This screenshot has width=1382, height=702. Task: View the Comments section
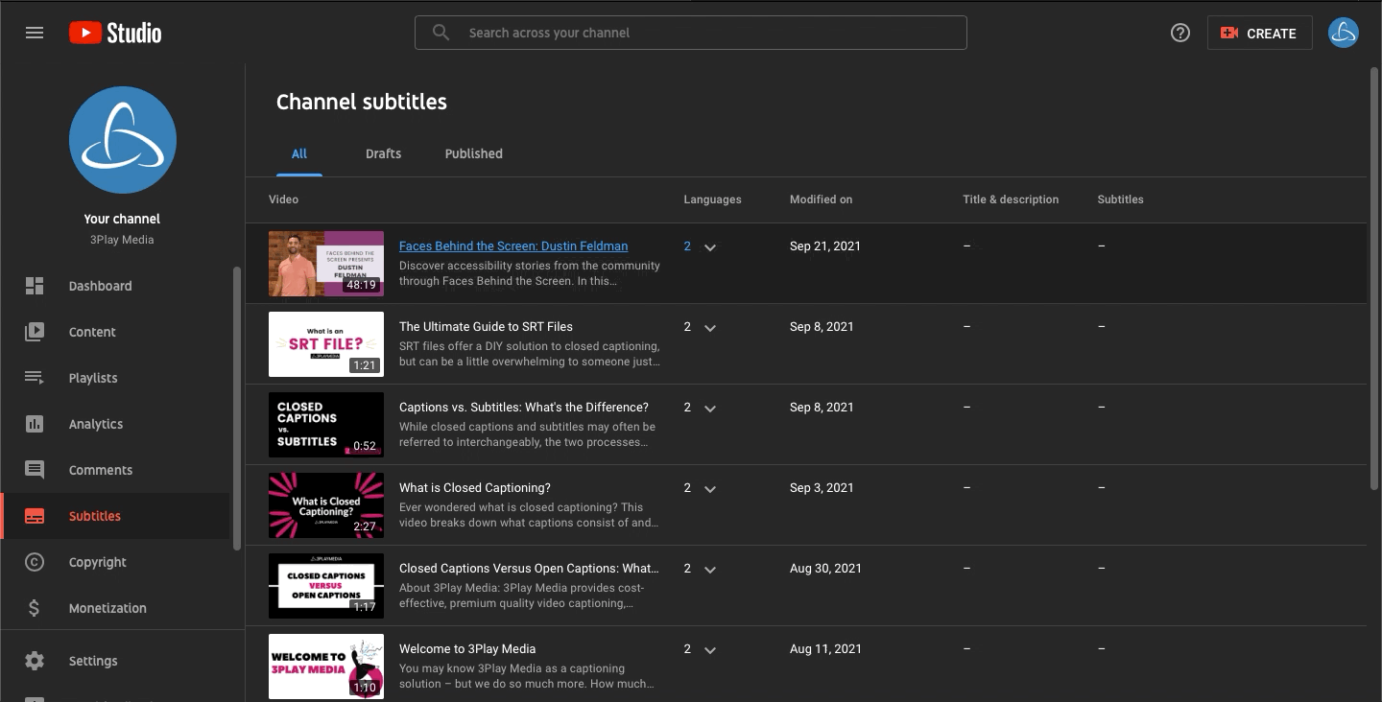[x=100, y=470]
